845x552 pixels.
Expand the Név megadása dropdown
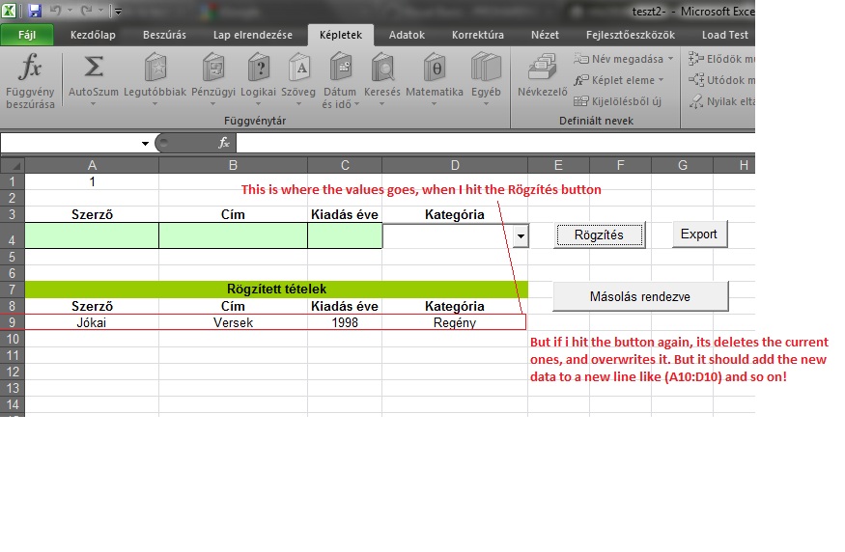[x=670, y=59]
